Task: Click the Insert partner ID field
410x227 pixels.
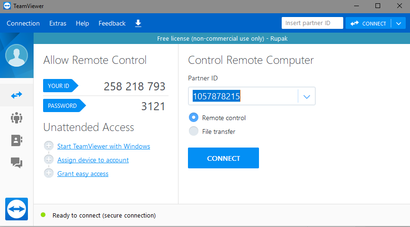Action: pos(312,23)
